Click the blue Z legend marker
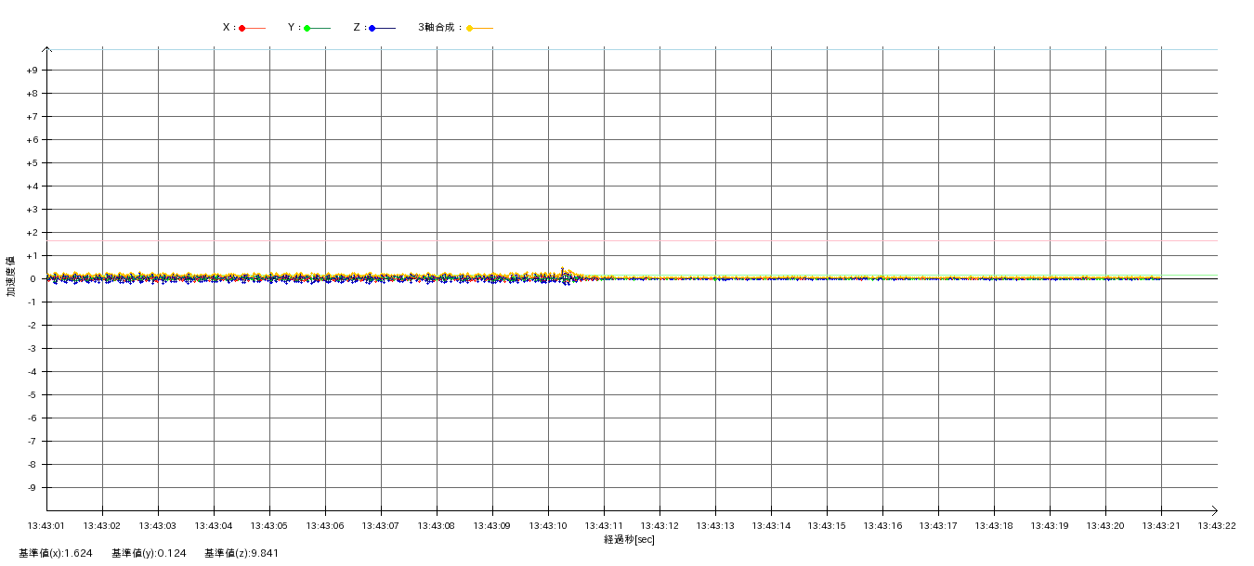The image size is (1254, 566). pyautogui.click(x=372, y=28)
